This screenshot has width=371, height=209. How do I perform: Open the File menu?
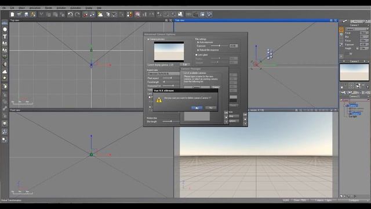(x=4, y=8)
